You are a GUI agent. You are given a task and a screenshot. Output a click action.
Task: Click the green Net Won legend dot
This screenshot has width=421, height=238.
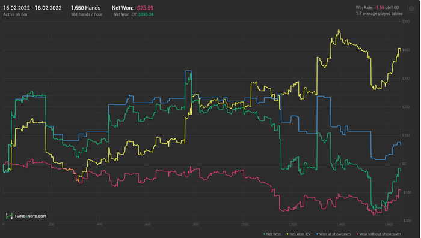pos(264,234)
